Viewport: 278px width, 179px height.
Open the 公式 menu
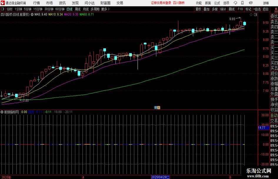pos(217,3)
